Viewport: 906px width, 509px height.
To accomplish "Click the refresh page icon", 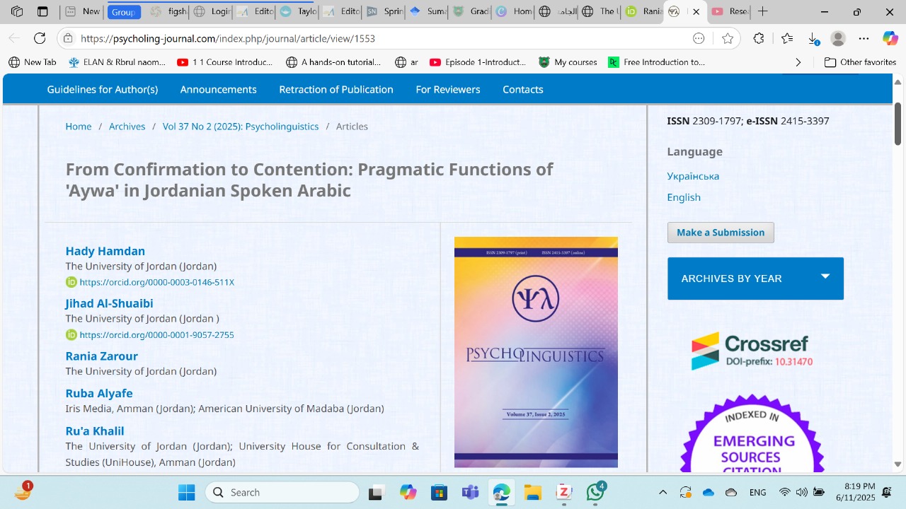I will tap(40, 39).
